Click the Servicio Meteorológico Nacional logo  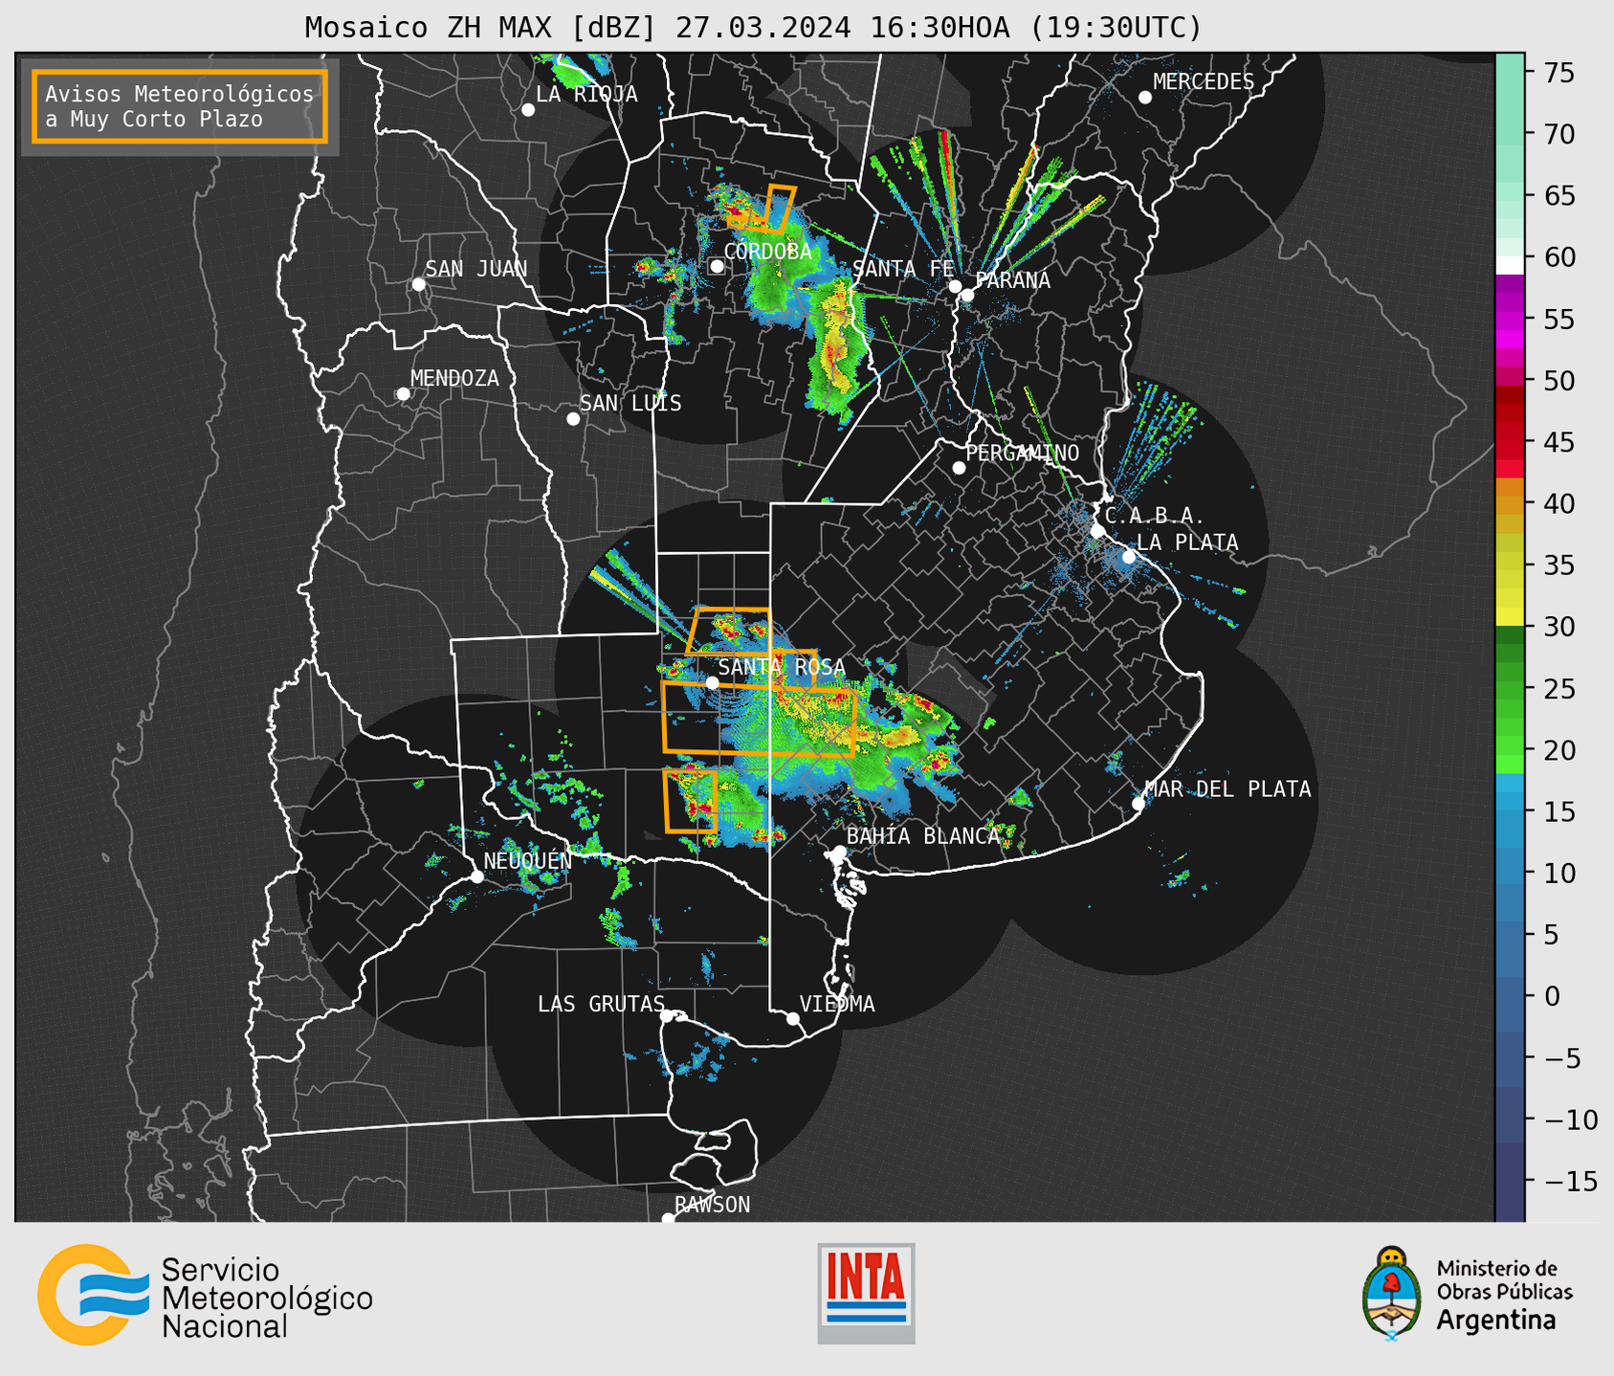[x=205, y=1295]
